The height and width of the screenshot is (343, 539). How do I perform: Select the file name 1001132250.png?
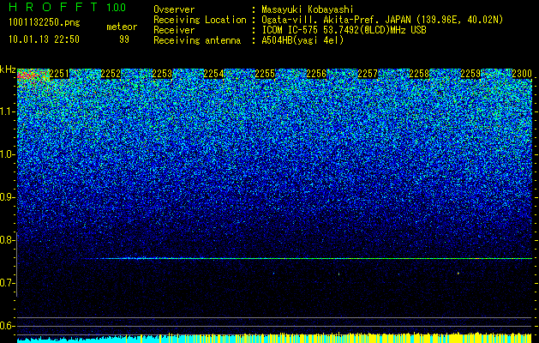(44, 23)
